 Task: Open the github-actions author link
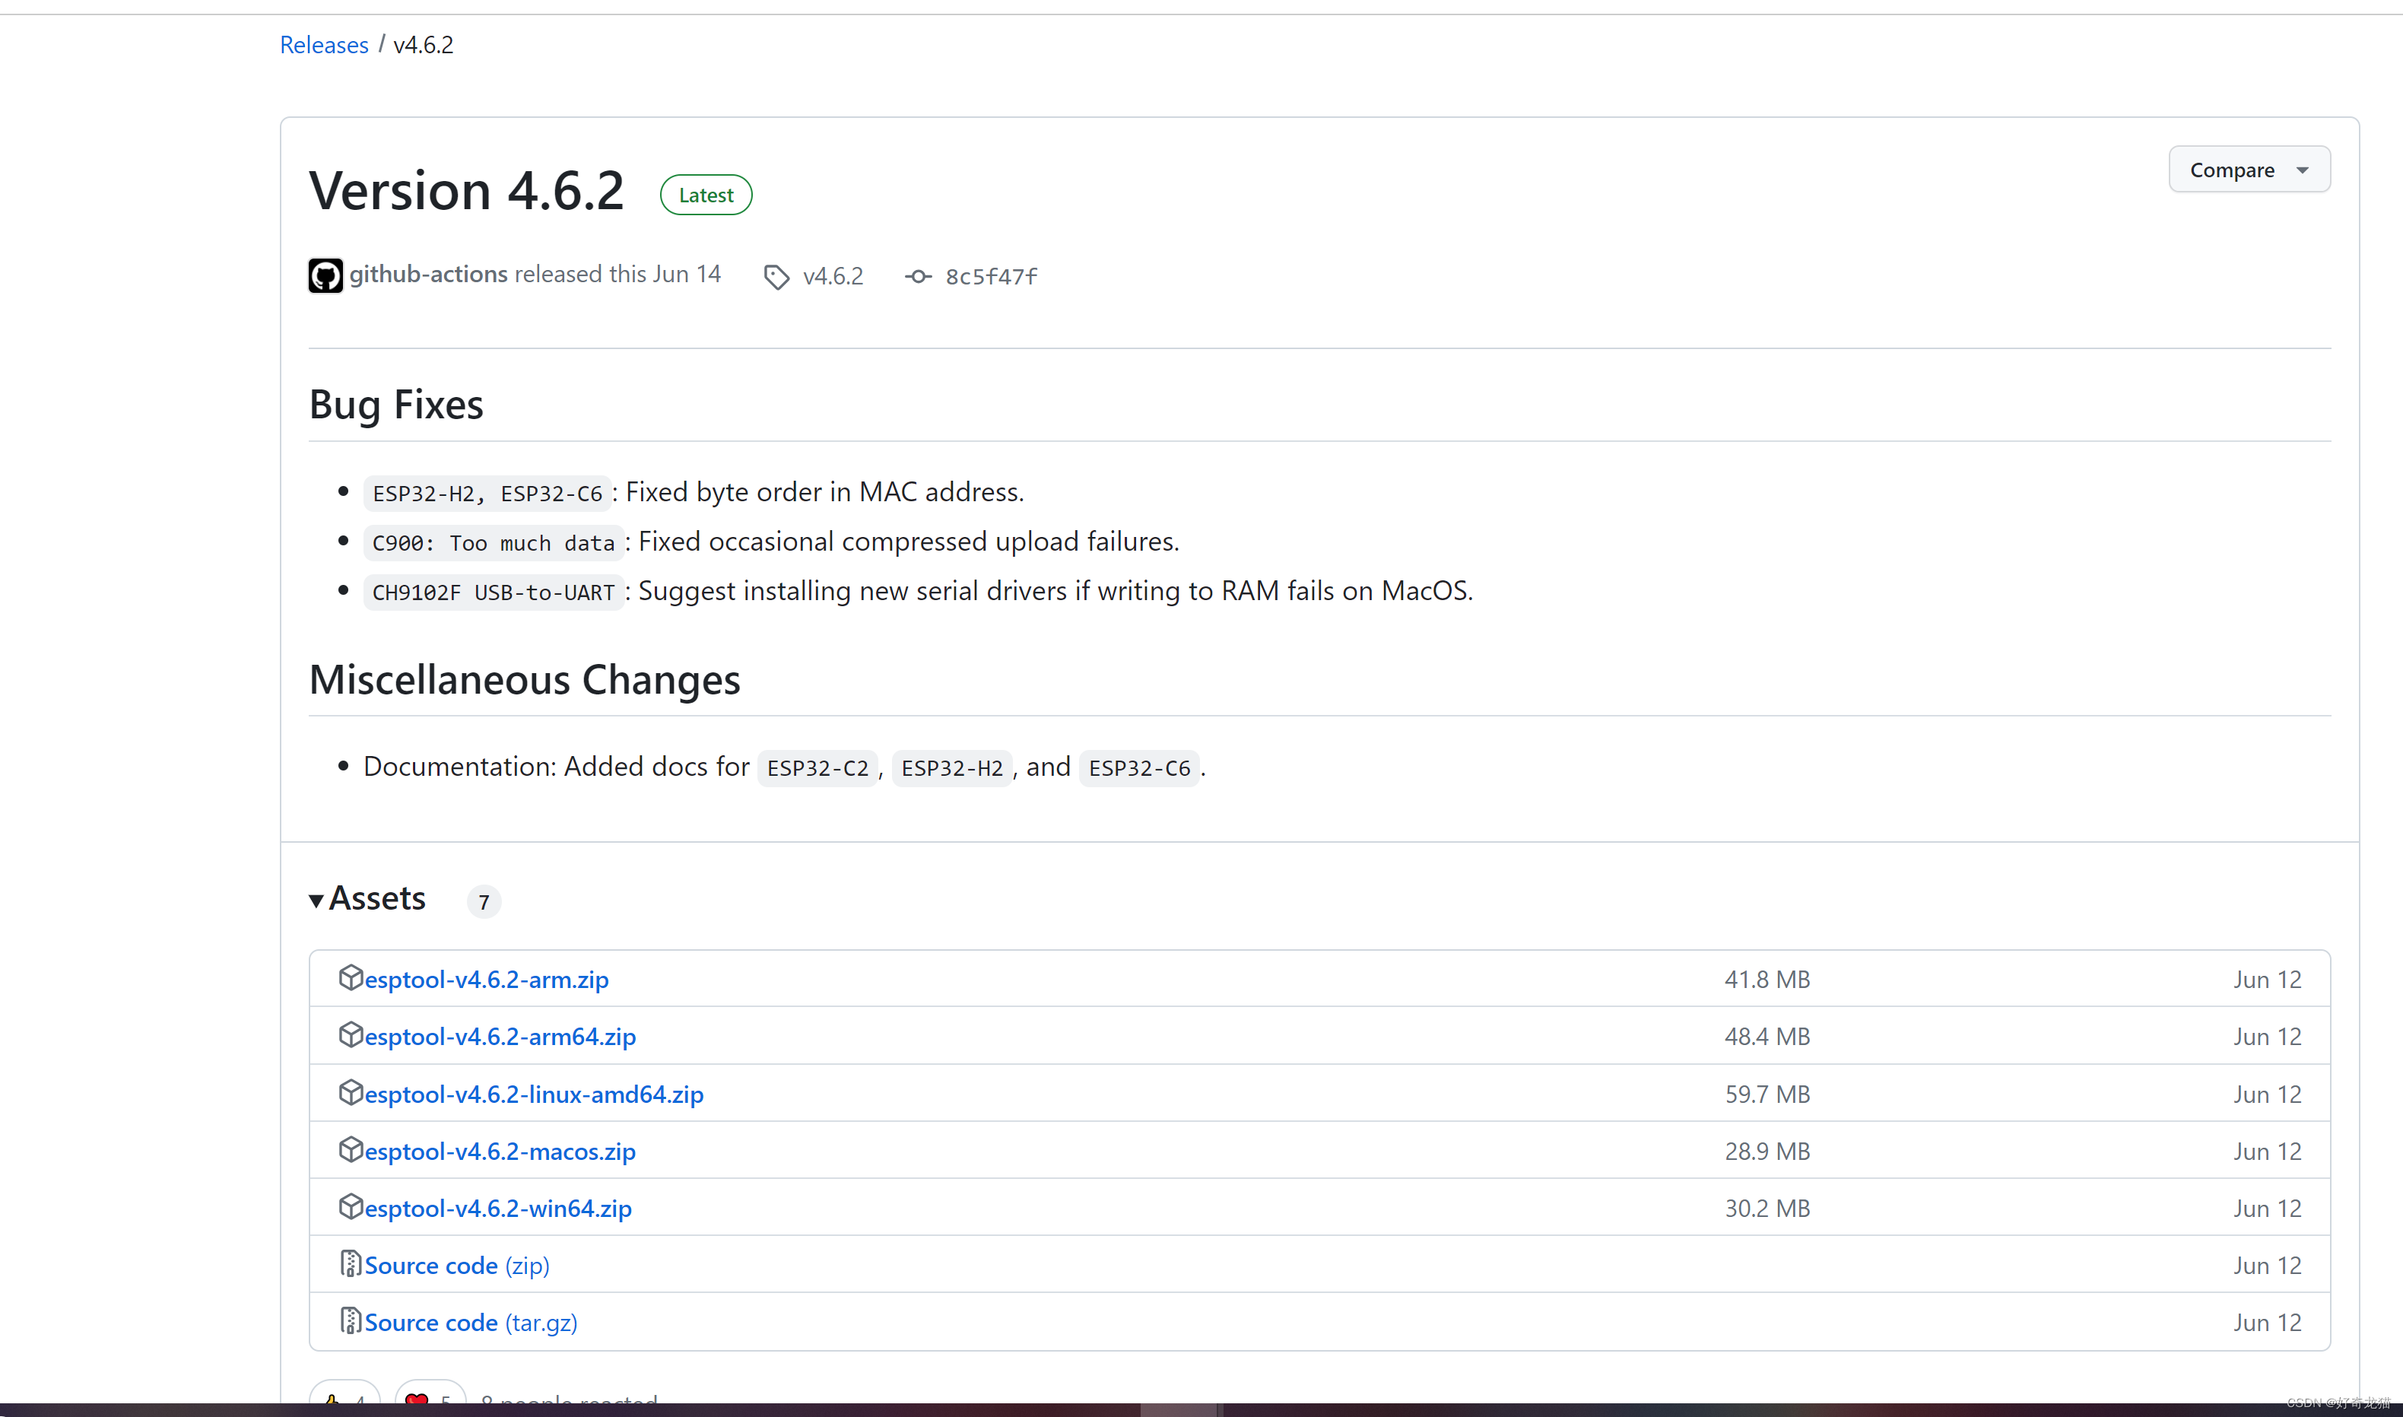(429, 274)
